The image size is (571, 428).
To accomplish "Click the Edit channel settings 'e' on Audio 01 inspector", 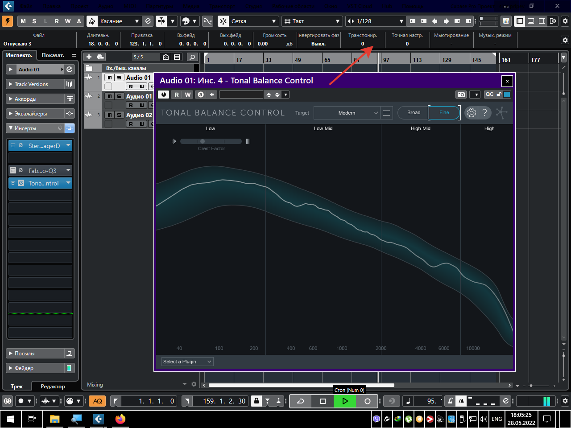I will (x=70, y=69).
